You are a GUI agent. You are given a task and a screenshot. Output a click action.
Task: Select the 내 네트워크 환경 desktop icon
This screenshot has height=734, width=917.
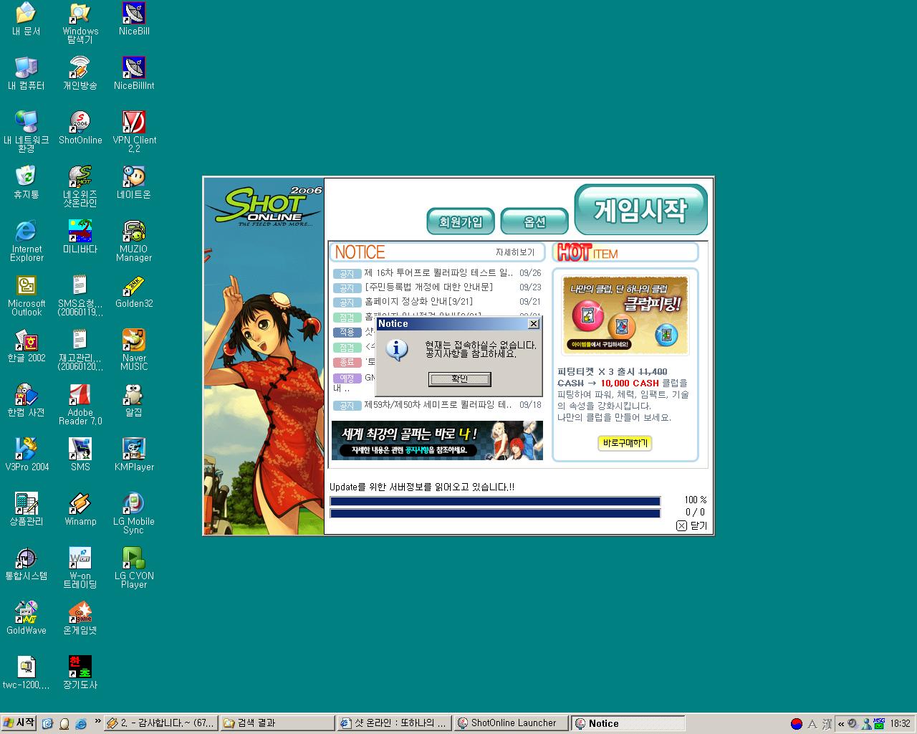coord(27,132)
